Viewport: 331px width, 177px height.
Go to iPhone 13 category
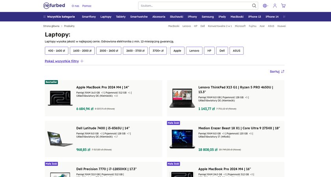point(255,17)
